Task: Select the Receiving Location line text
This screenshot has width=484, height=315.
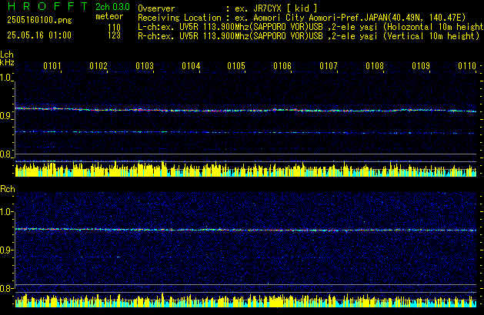Action: point(302,18)
